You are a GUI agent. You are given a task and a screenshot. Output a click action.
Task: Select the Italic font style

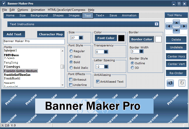tap(71, 57)
